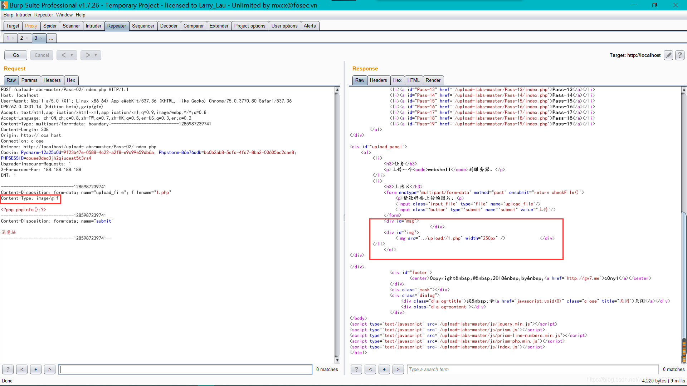
Task: Click the PHPSESSID cookie value in request
Action: tap(58, 158)
